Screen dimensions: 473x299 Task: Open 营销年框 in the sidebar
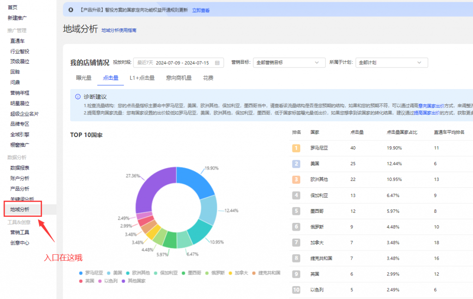pos(19,93)
